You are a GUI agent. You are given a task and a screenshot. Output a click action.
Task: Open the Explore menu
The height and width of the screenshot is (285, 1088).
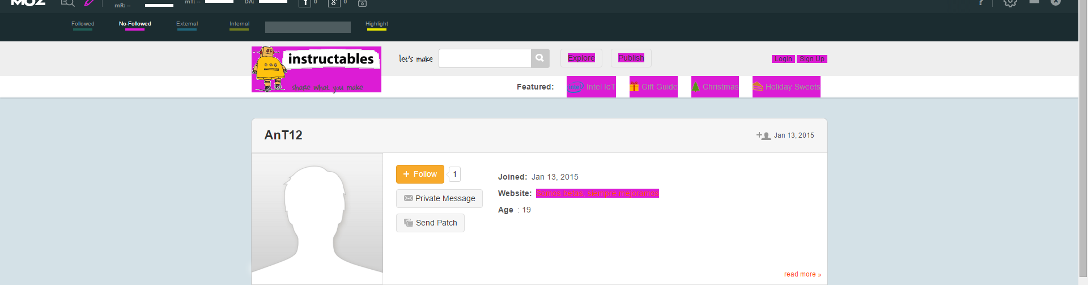tap(581, 58)
